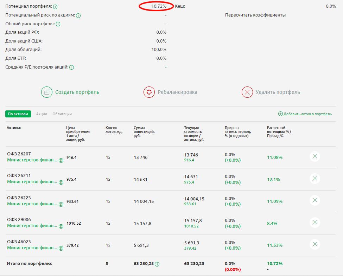This screenshot has width=343, height=276.
Task: Click Добавить актив в портфель link
Action: coord(305,114)
